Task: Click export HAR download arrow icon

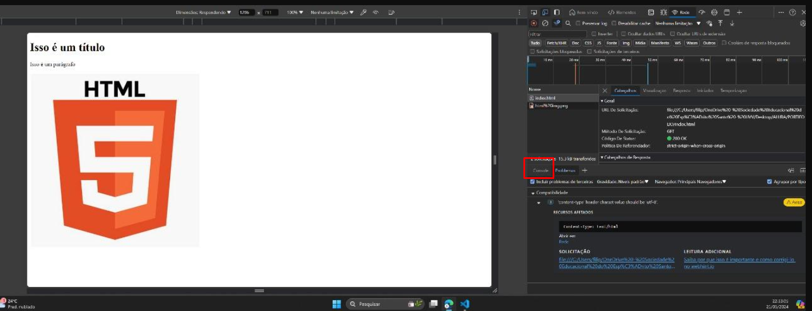Action: point(732,23)
